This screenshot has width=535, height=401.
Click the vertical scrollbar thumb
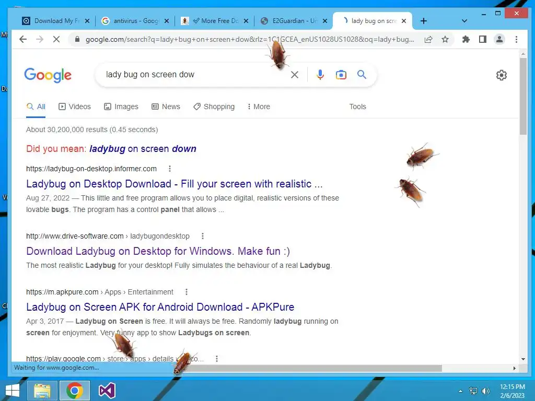(523, 96)
